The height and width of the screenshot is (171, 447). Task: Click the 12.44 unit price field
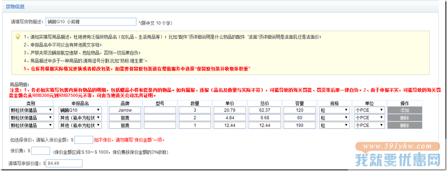230,125
